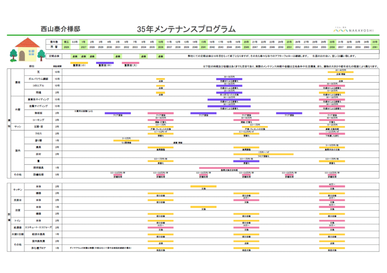Click the yellow 重要度(小) legend bar
Viewport: 387px width, 273px height.
point(79,63)
